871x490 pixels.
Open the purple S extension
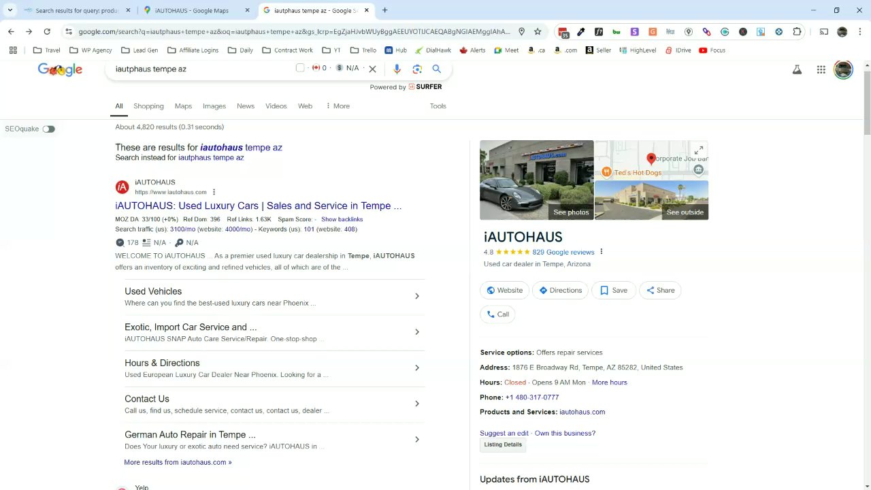635,31
